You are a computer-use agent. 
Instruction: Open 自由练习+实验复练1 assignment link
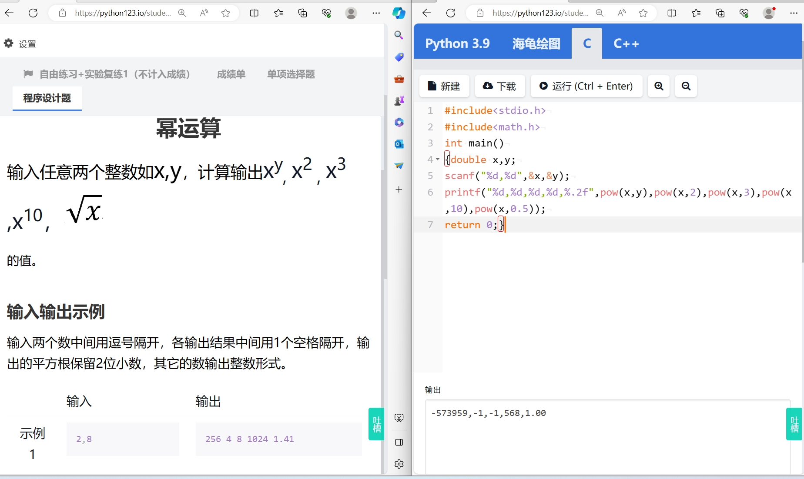[107, 74]
